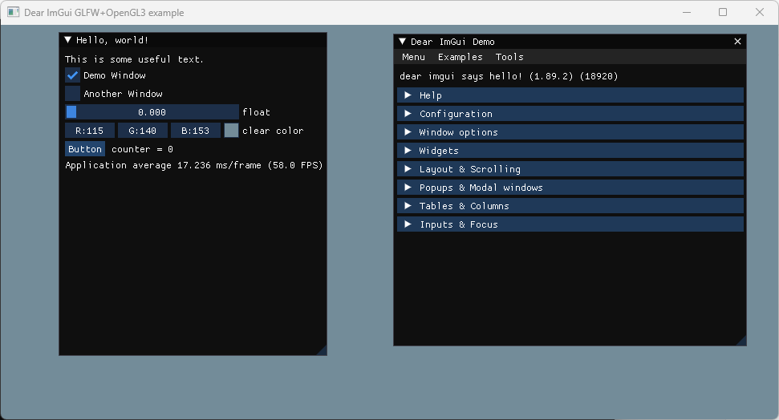Expand the Layout & Scrolling section
The width and height of the screenshot is (779, 420).
[x=570, y=169]
